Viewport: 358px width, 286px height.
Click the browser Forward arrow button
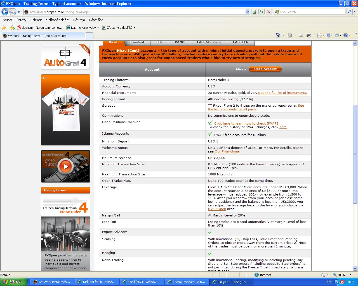13,12
